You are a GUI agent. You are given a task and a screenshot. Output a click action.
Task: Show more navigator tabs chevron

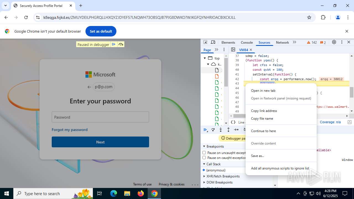point(216,50)
